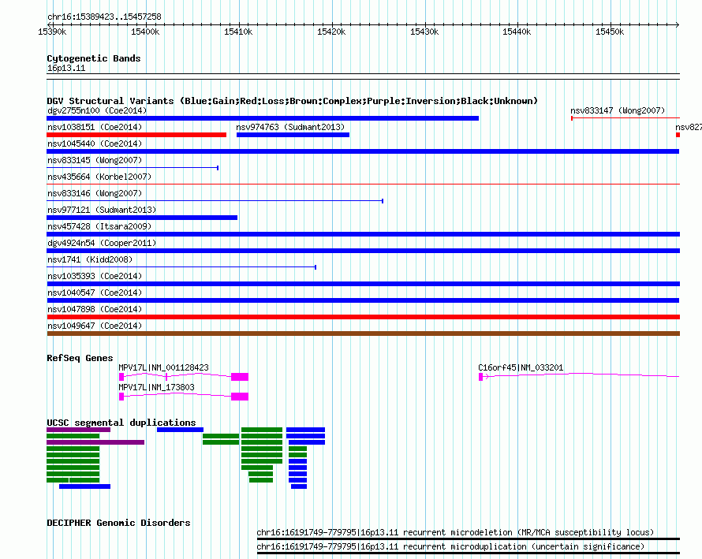Click the dgv4924n54 (Cooper2011) label
702x559 pixels.
(x=102, y=243)
